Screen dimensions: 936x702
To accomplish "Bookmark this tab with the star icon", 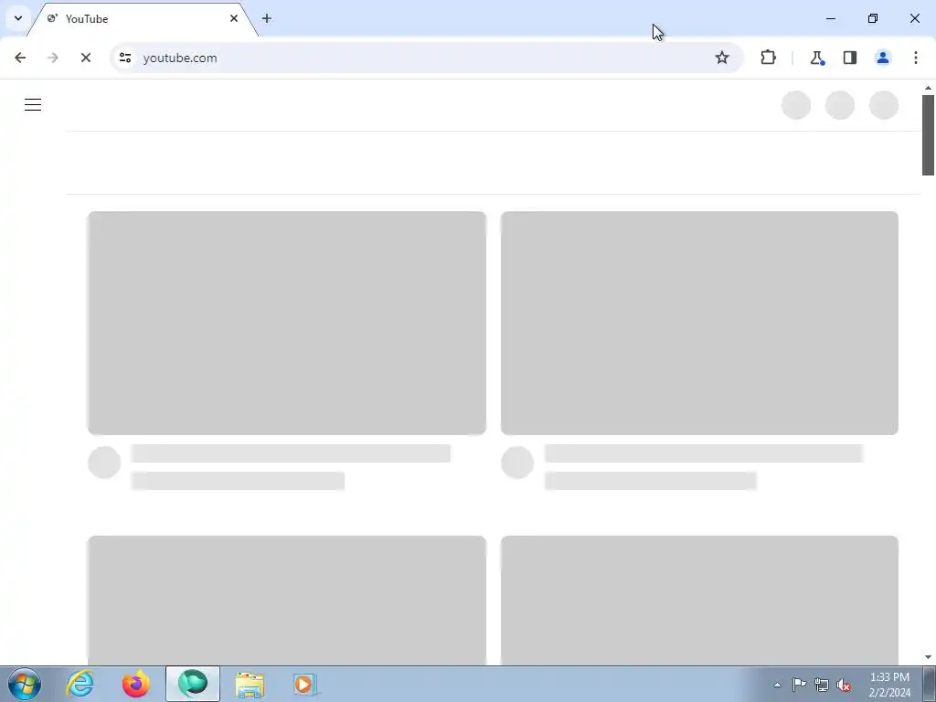I will pyautogui.click(x=722, y=58).
